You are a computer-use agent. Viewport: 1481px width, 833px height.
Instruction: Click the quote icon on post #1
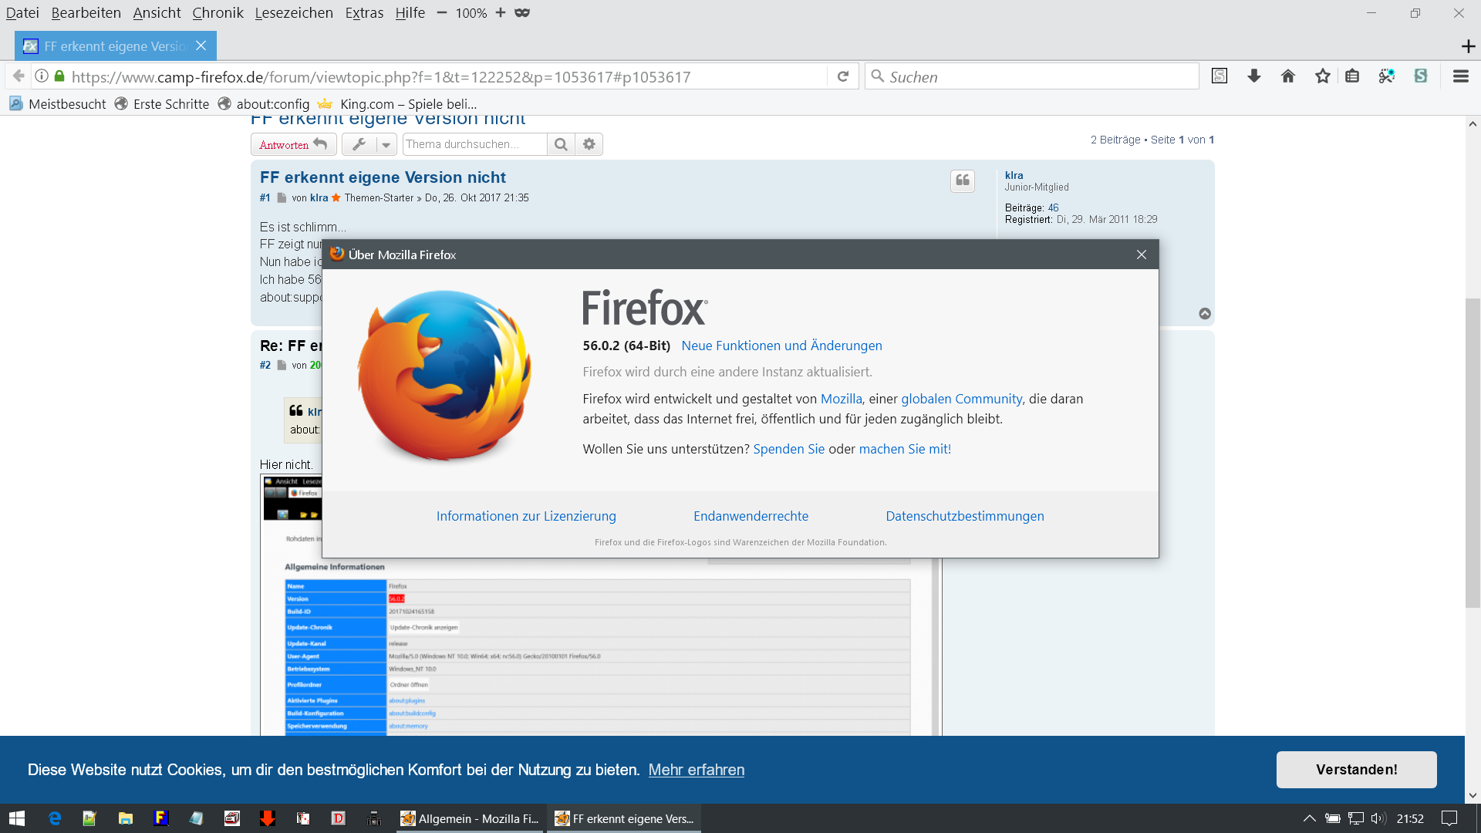(962, 180)
